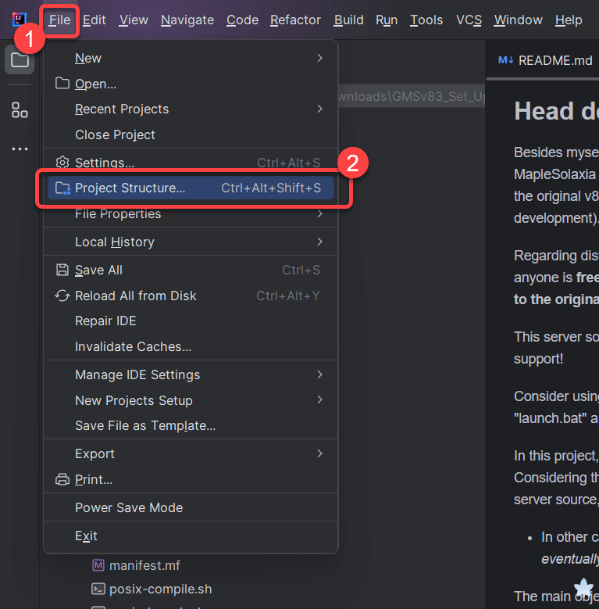This screenshot has height=609, width=599.
Task: Choose Save File as Template... entry
Action: [191, 426]
